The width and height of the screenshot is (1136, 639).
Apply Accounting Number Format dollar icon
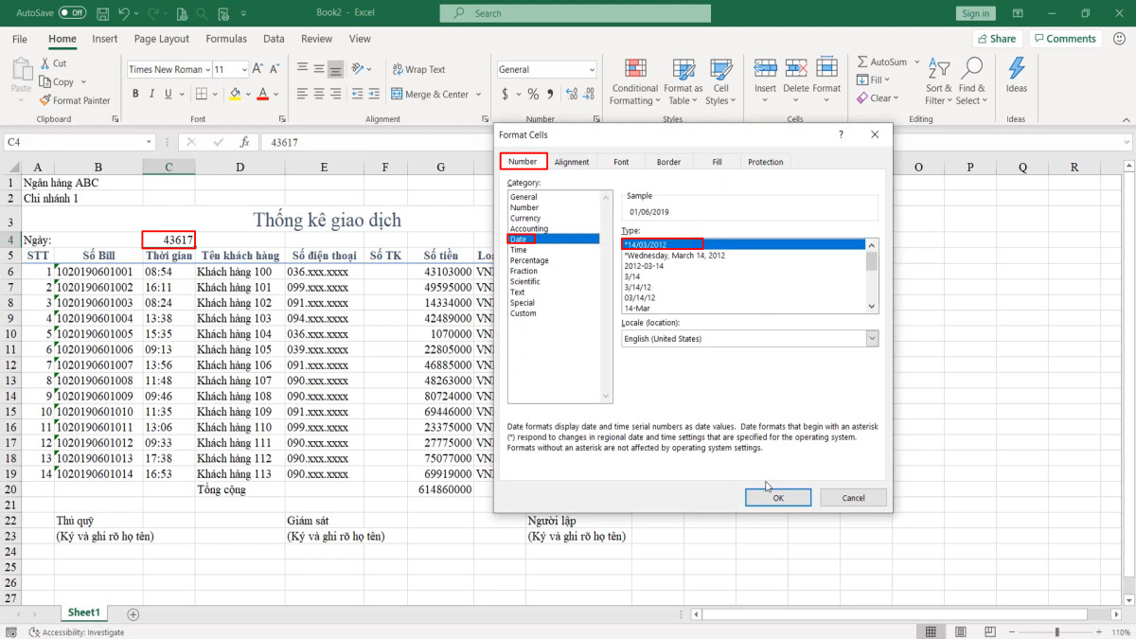pos(506,94)
